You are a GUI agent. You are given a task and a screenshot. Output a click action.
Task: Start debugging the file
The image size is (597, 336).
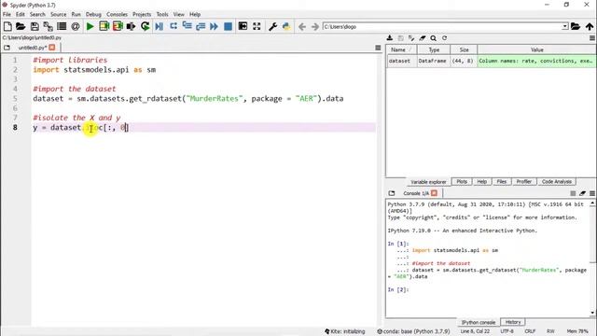click(160, 26)
